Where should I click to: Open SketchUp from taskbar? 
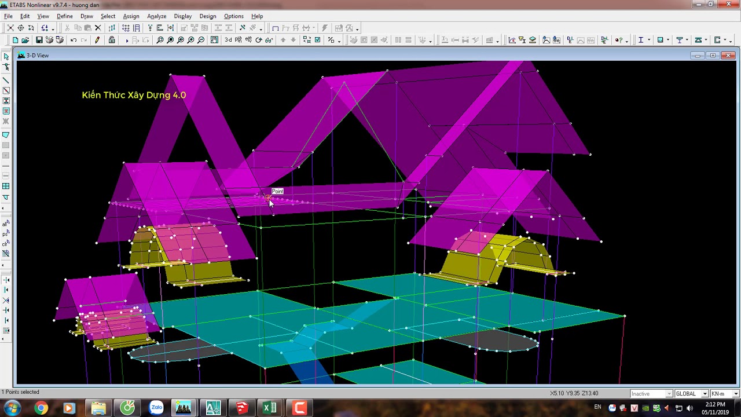(x=241, y=408)
